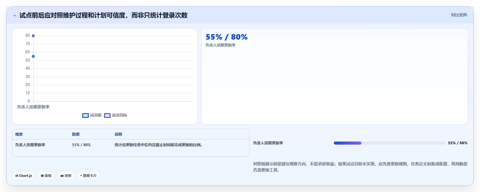
Task: Click the 55% / 80% value beside the progress bar
Action: click(458, 143)
